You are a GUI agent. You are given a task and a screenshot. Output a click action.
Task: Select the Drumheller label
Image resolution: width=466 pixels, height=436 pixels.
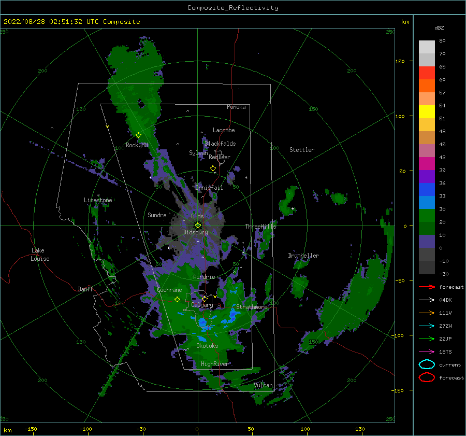click(x=303, y=256)
